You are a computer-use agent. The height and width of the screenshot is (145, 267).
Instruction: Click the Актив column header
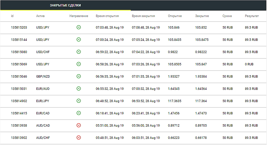tap(40, 16)
